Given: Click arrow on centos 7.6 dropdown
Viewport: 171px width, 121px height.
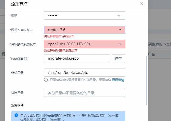Looking at the screenshot, I should pyautogui.click(x=120, y=30).
